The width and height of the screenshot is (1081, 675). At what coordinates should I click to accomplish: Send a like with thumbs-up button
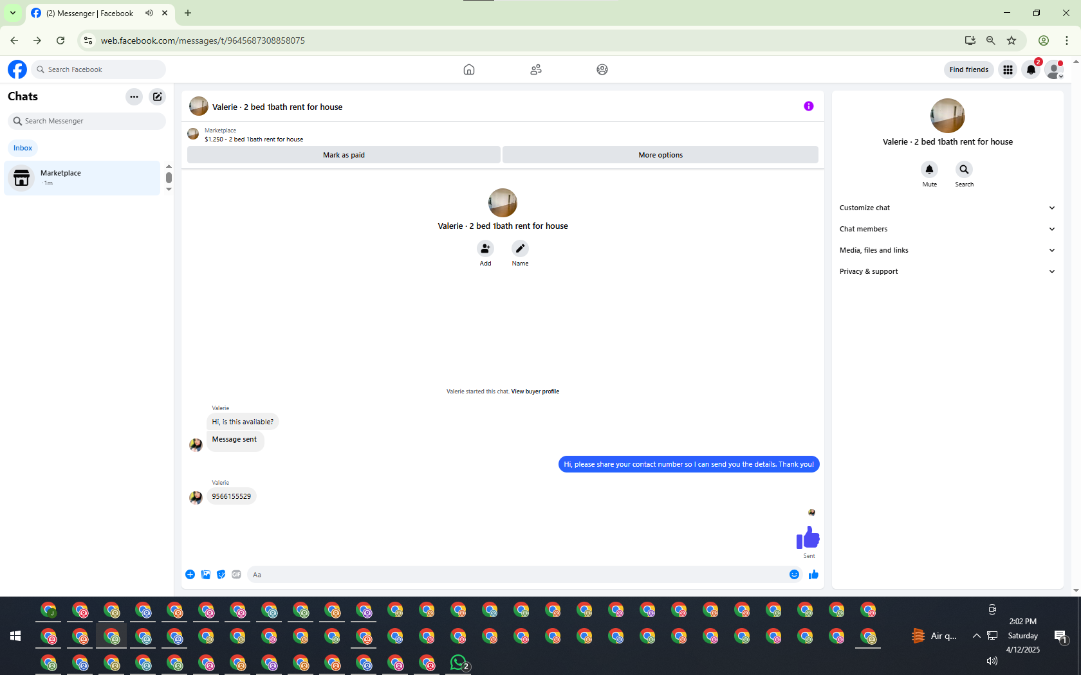click(814, 575)
